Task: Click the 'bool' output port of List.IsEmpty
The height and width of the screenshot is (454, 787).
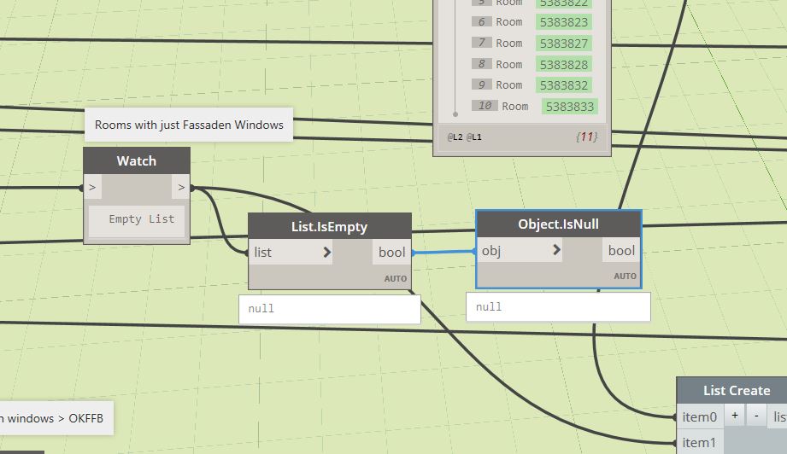Action: coord(391,252)
